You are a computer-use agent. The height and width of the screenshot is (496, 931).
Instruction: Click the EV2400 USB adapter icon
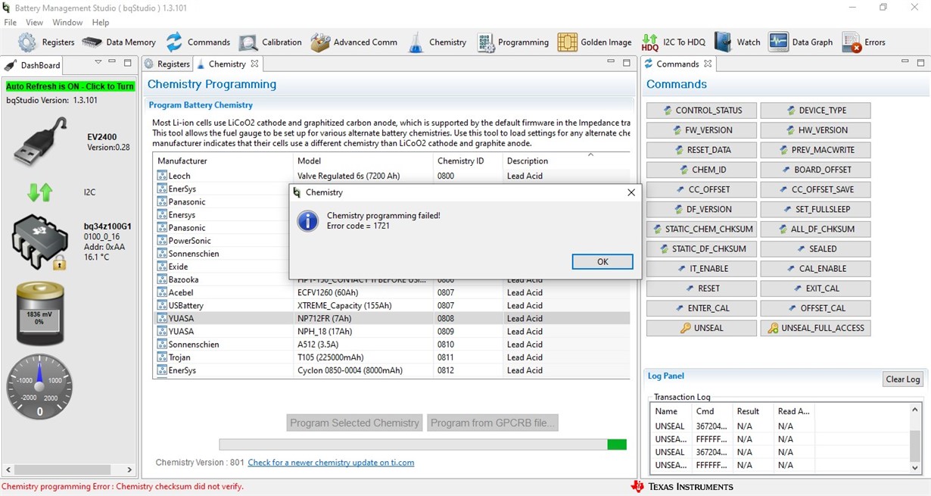pyautogui.click(x=40, y=142)
